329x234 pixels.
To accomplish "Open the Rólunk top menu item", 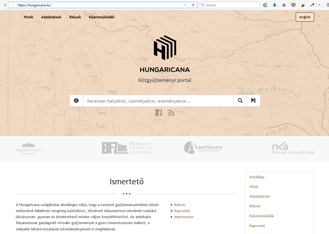I will [75, 17].
